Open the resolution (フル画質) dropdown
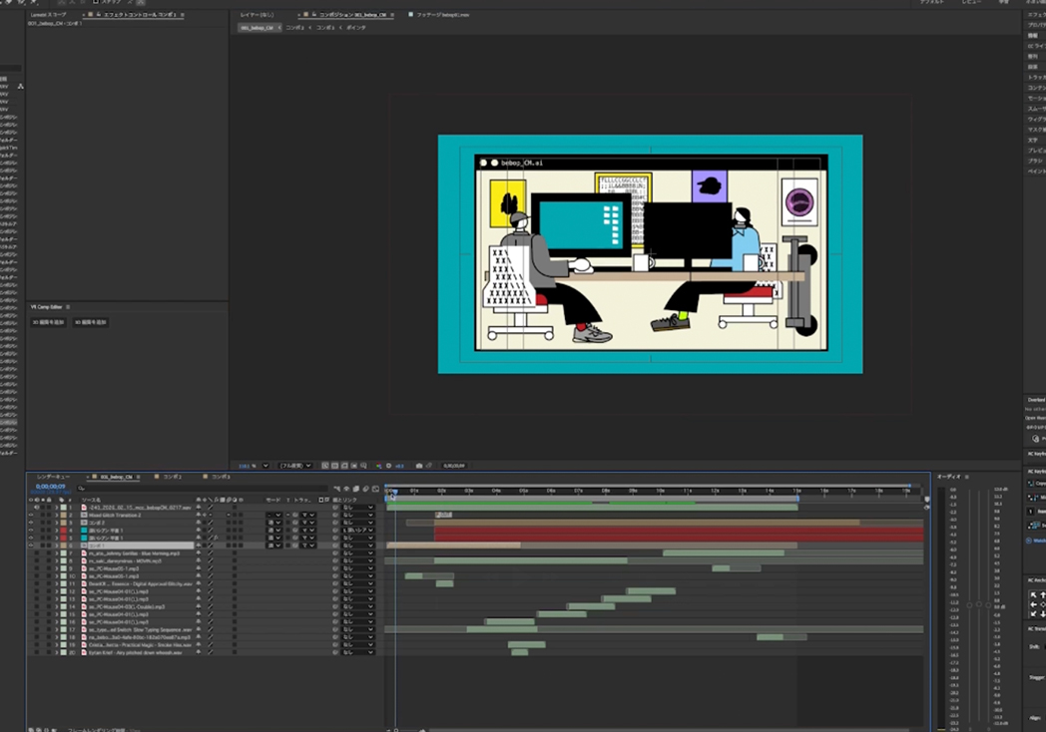This screenshot has width=1046, height=732. [x=295, y=466]
